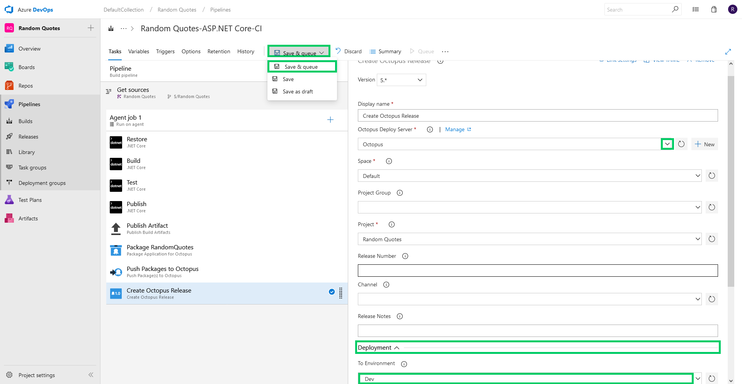Switch to the History tab
Viewport: 742px width, 384px height.
pyautogui.click(x=246, y=51)
